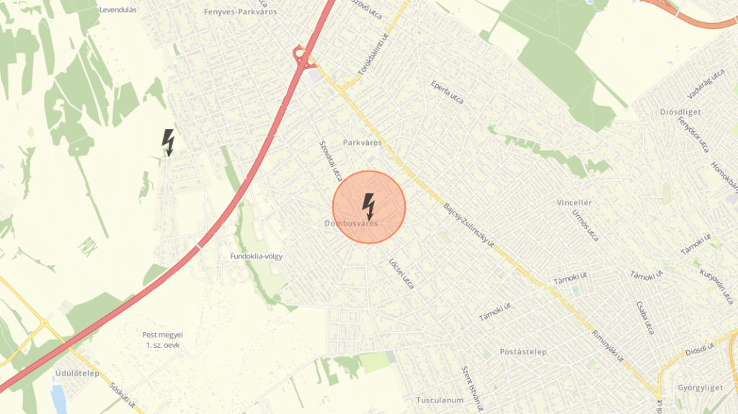The height and width of the screenshot is (414, 738).
Task: Click the Riminyáki út road label
Action: [608, 346]
